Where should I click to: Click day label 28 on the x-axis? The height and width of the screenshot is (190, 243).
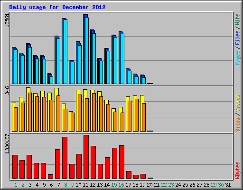(206, 185)
